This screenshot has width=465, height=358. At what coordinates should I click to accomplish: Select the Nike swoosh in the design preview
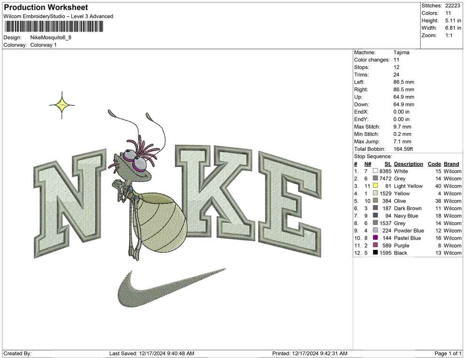point(172,288)
